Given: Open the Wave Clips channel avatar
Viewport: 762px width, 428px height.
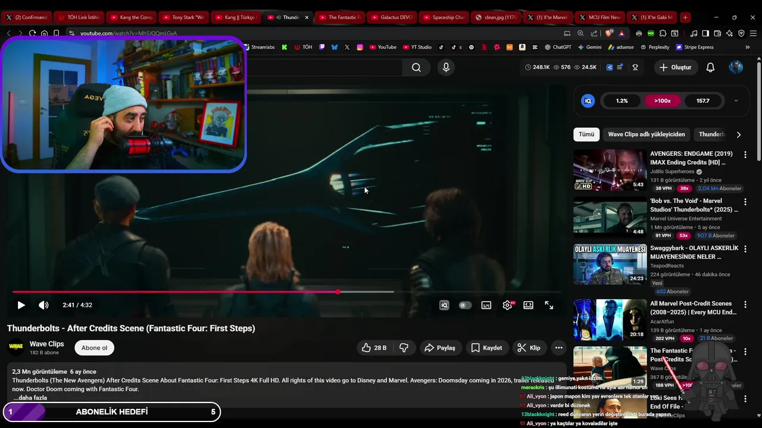Looking at the screenshot, I should [x=16, y=347].
